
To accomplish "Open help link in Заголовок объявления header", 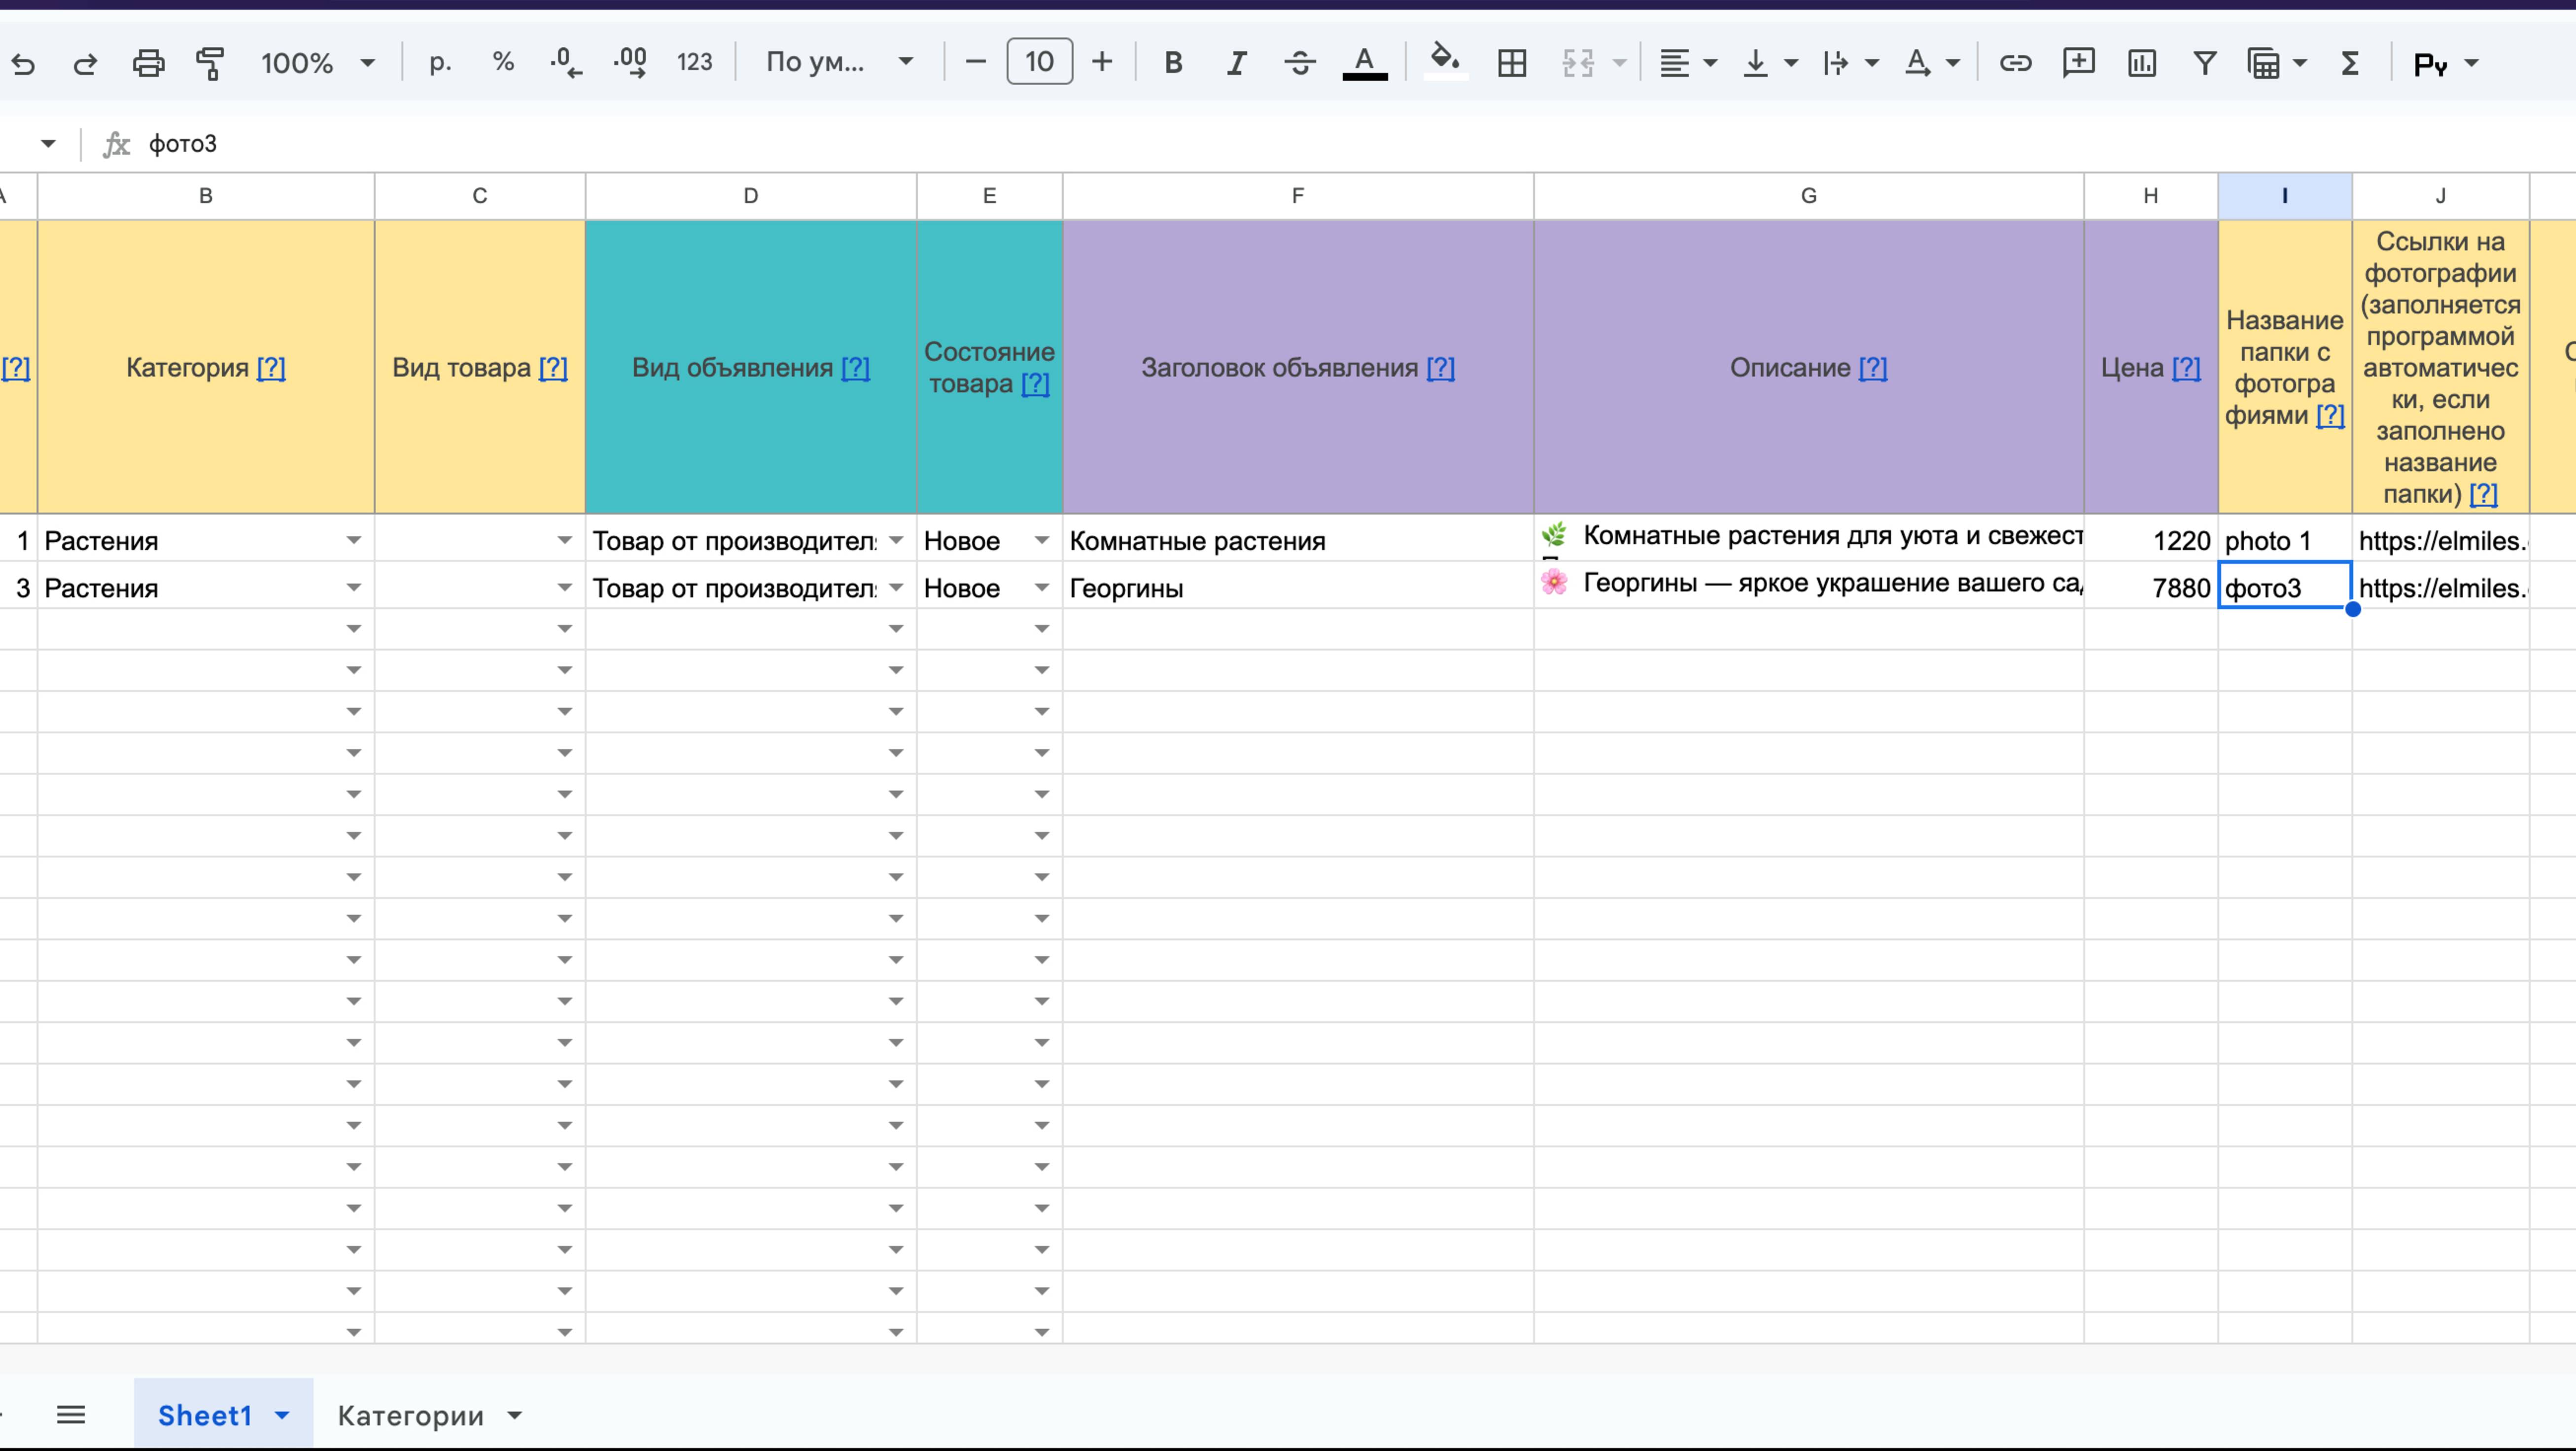I will click(x=1440, y=368).
